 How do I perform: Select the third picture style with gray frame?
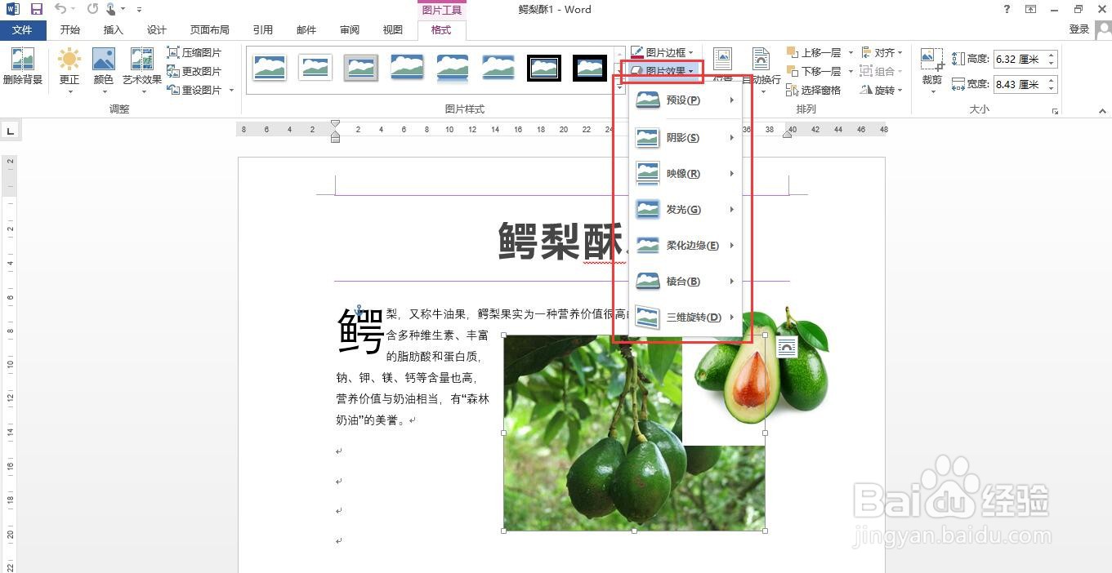point(360,68)
